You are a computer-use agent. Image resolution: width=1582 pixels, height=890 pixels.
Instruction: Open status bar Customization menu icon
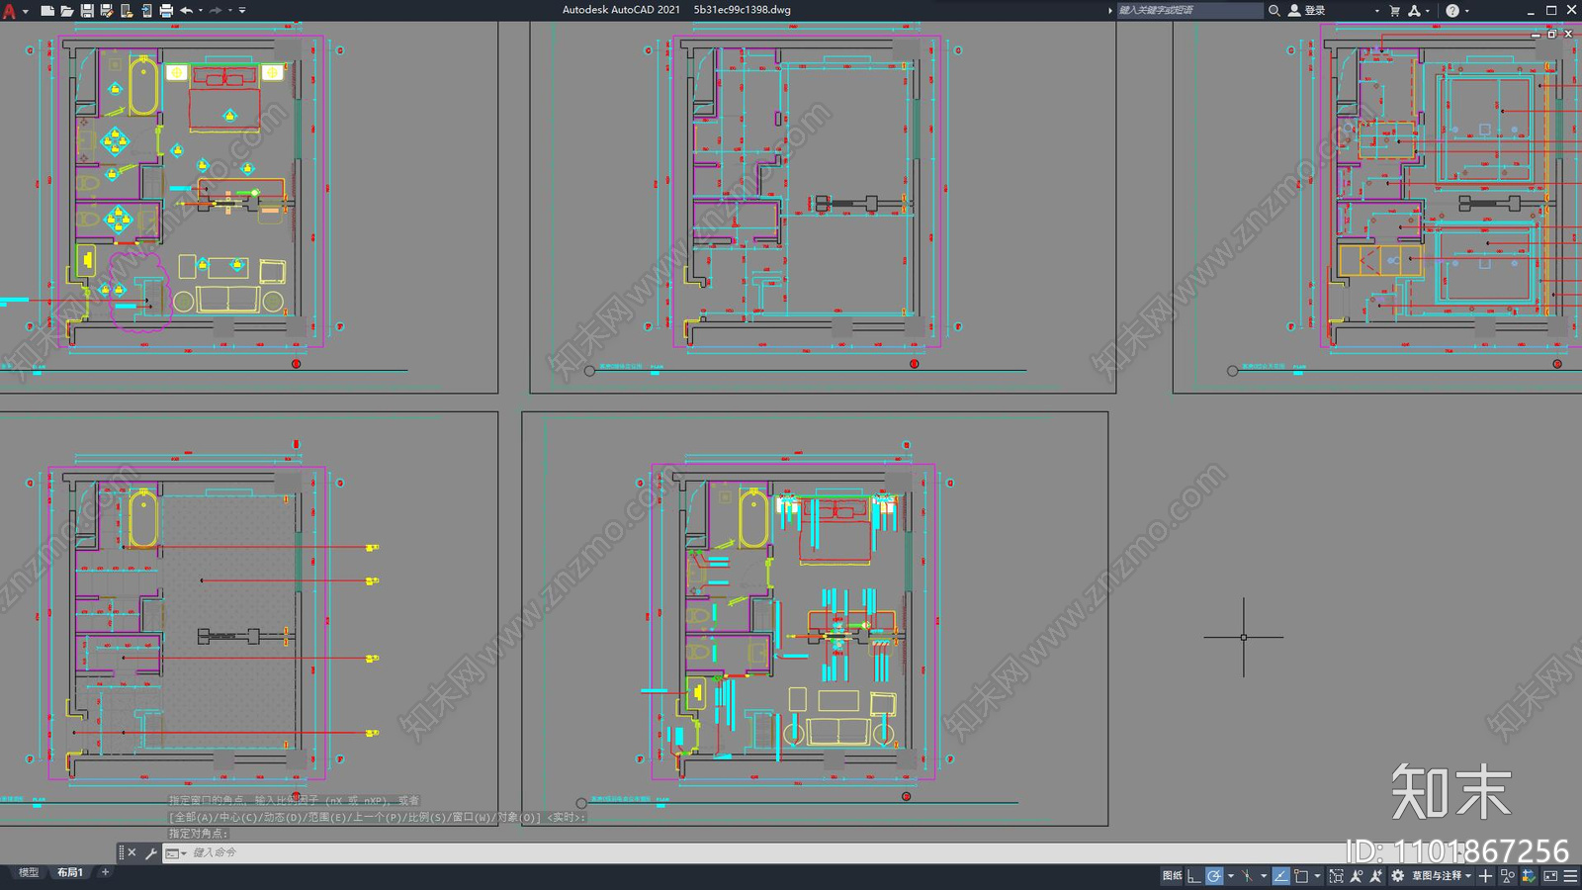coord(1570,876)
